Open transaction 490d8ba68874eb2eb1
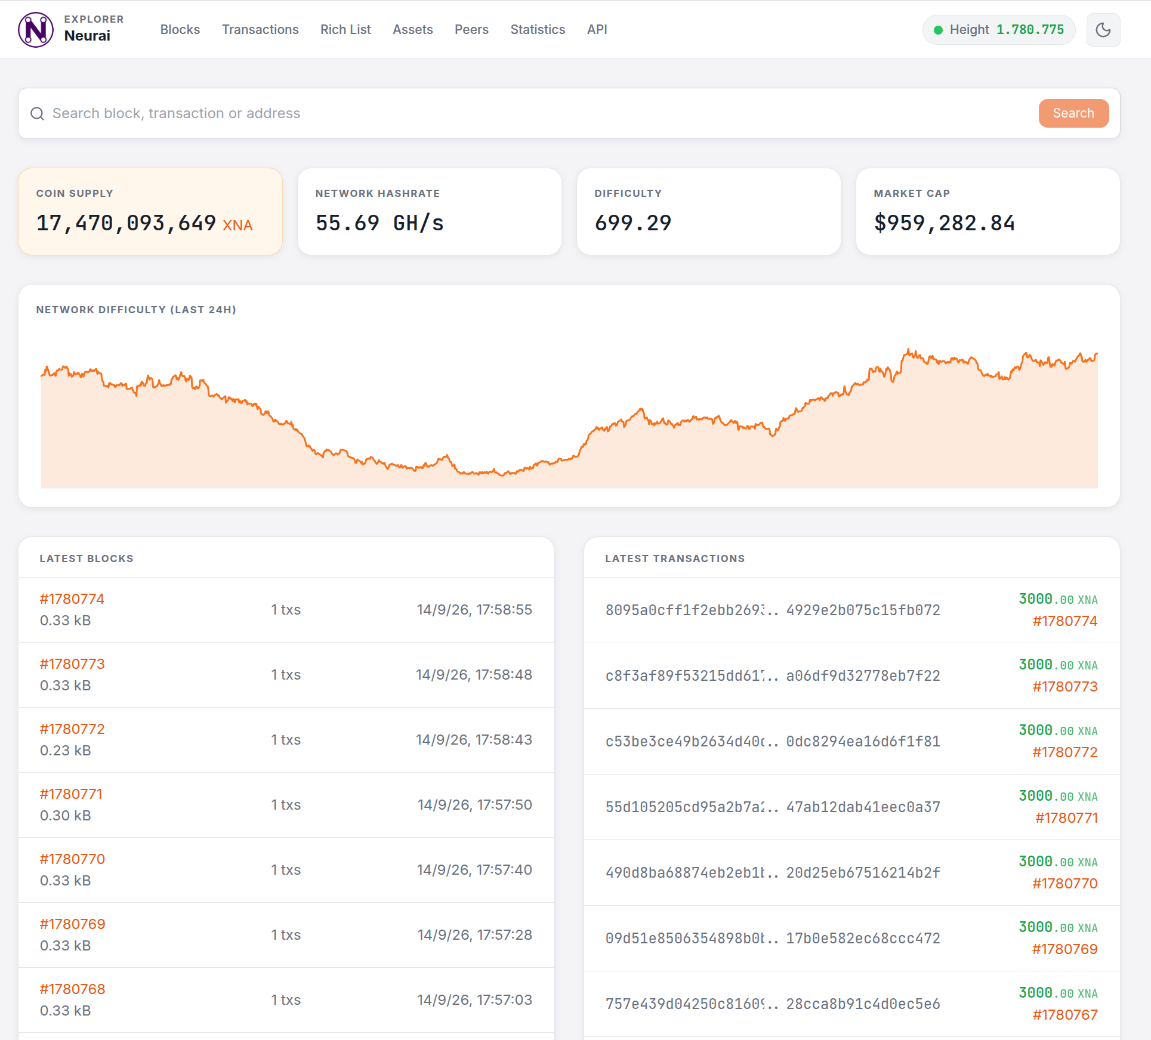 click(773, 872)
